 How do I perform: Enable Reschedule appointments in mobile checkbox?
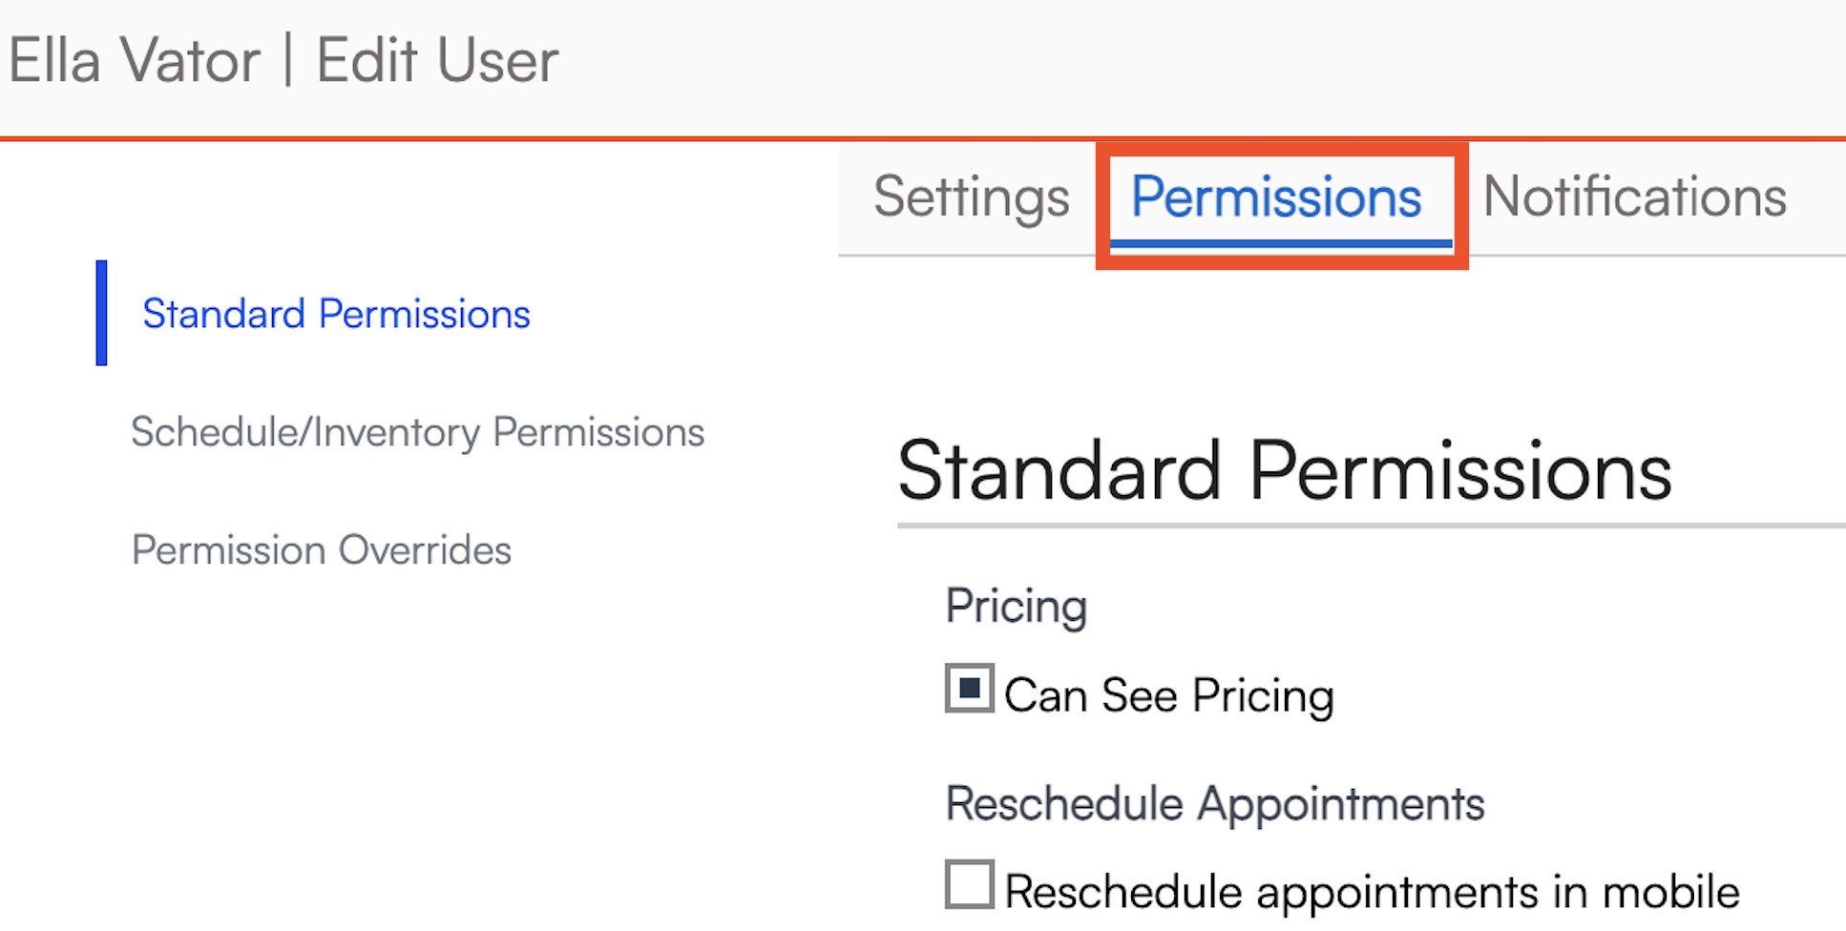(x=970, y=884)
